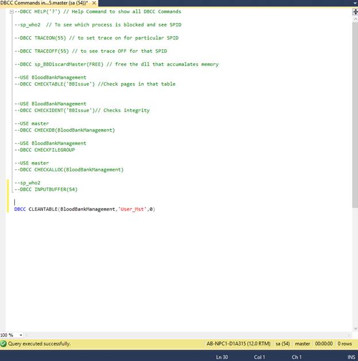Click the horizontal scrollbar left arrow
Viewport: 358px width, 361px height.
click(26, 335)
